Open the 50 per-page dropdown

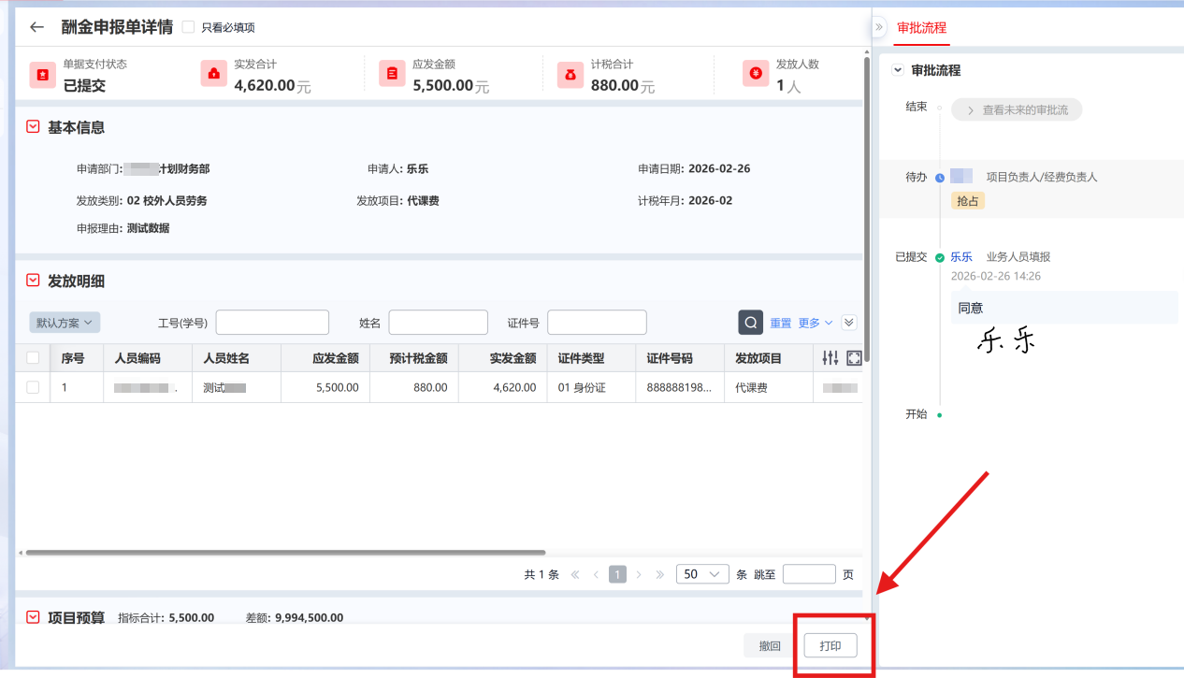(702, 574)
